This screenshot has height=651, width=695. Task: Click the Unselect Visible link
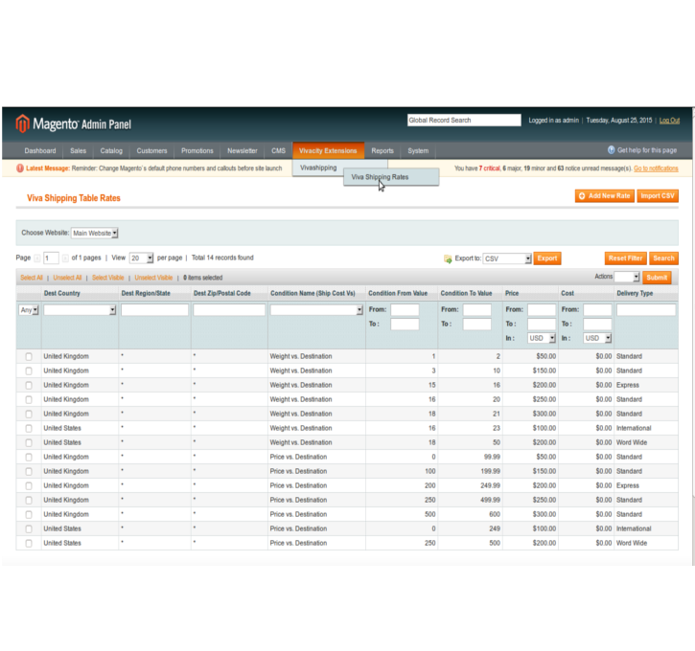pos(153,278)
